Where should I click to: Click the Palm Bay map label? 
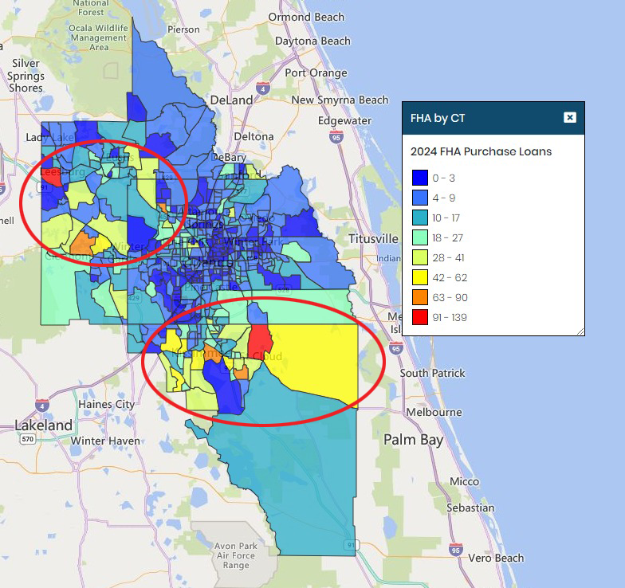(413, 440)
